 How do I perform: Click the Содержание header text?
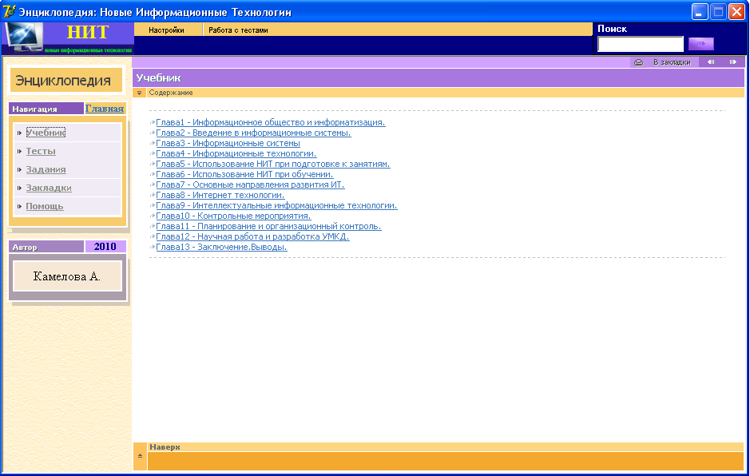coord(171,93)
